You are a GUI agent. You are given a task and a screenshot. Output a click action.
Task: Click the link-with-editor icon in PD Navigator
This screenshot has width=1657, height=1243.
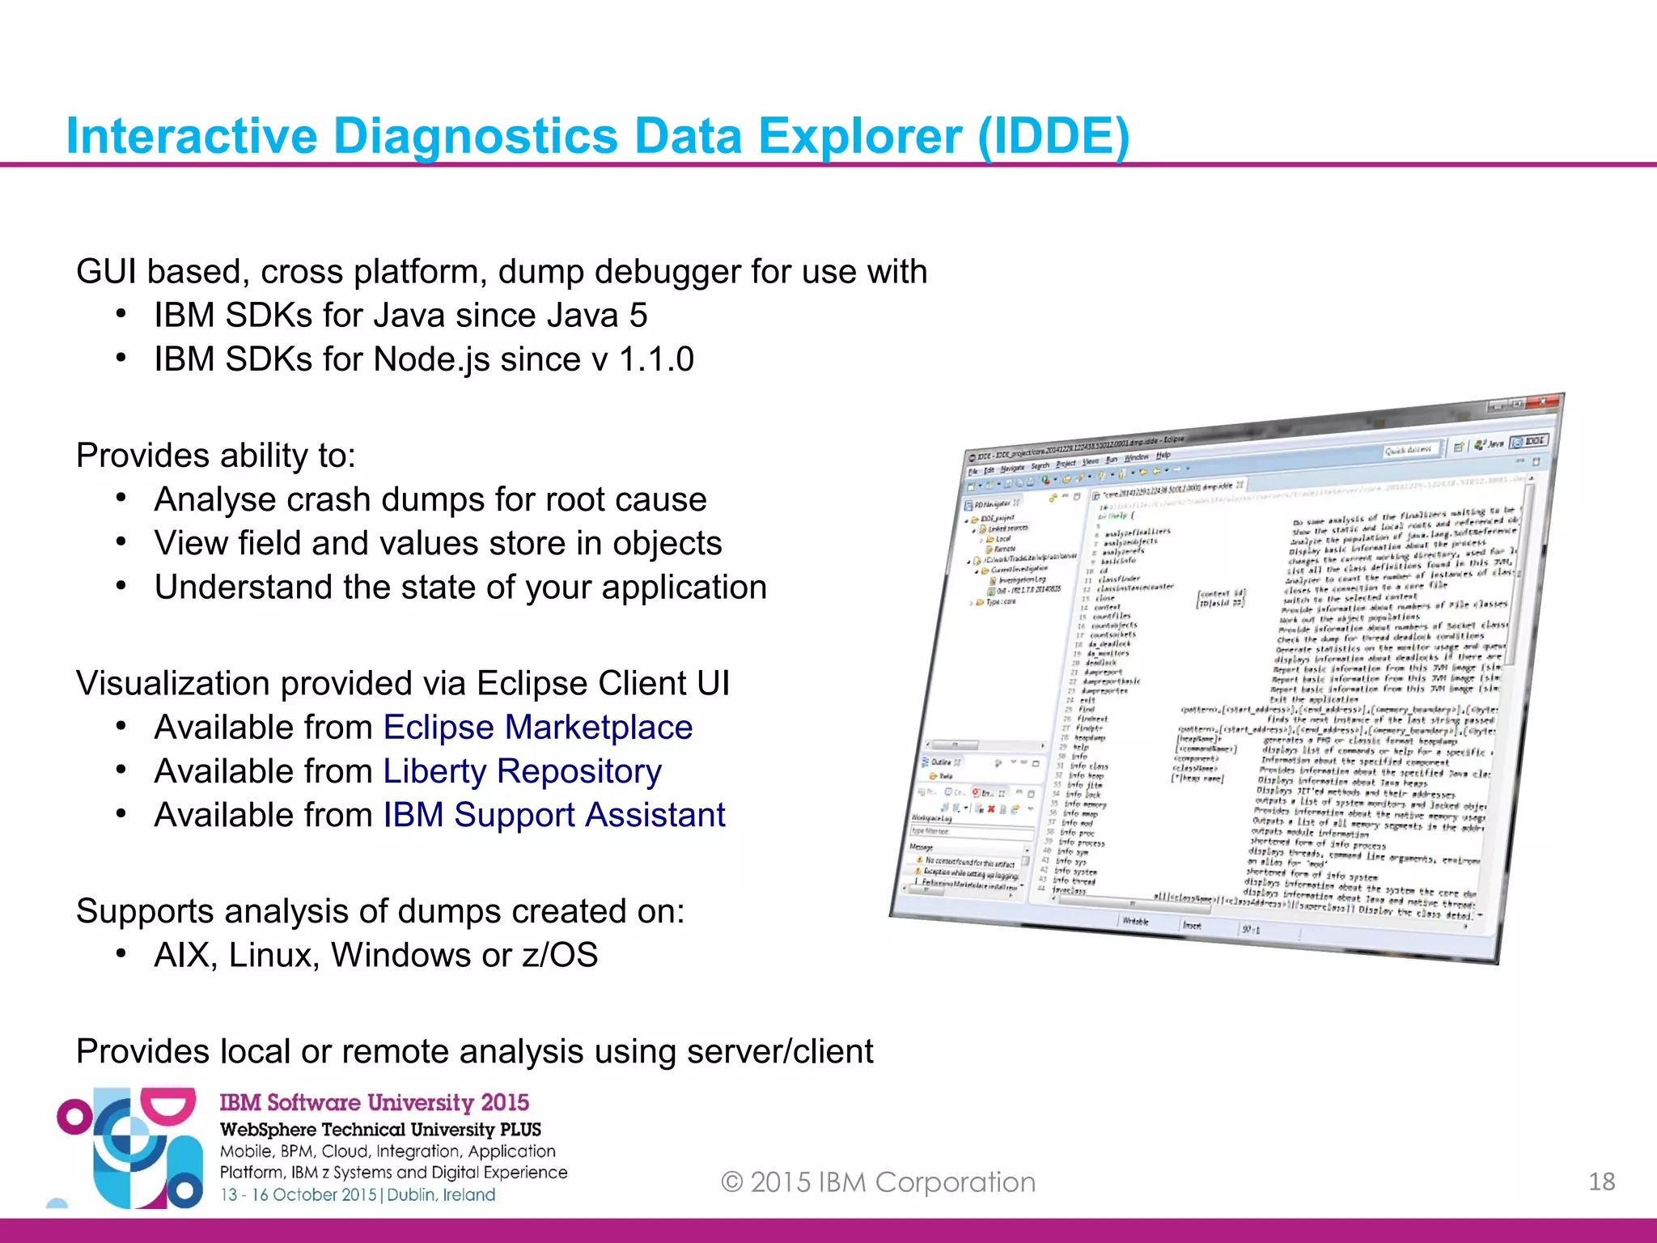[x=1053, y=498]
